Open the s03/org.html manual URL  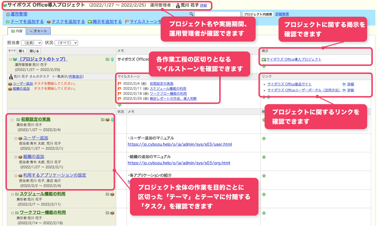click(179, 163)
